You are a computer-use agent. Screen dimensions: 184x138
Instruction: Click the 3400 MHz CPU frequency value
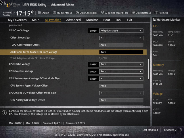point(158,35)
